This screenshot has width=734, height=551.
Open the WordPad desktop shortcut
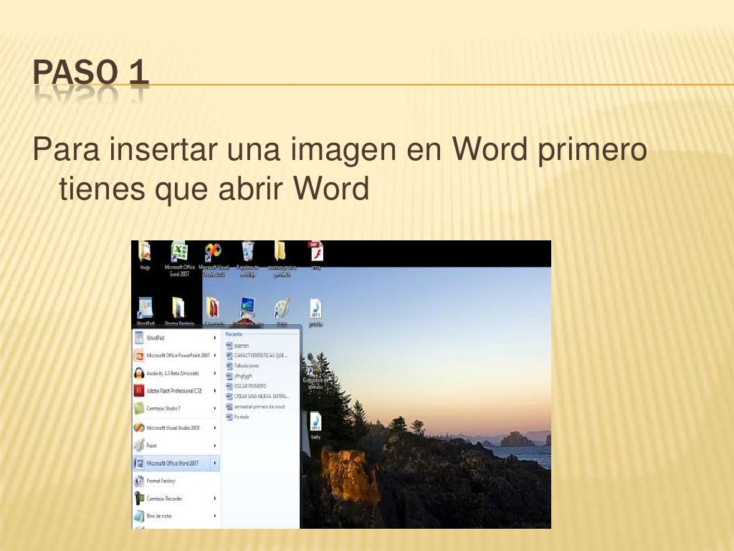click(145, 311)
